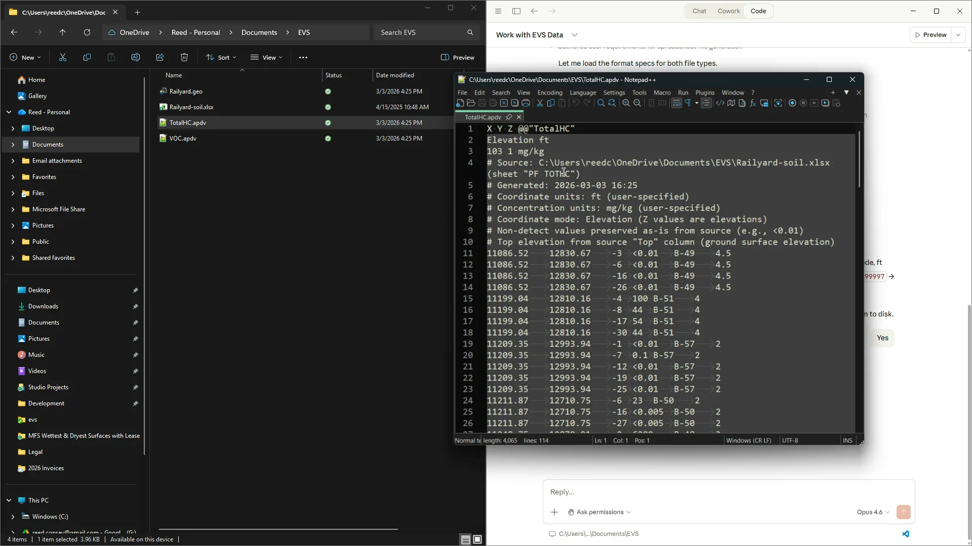
Task: Click Notepad++ Close document toolbar icon
Action: [x=504, y=103]
